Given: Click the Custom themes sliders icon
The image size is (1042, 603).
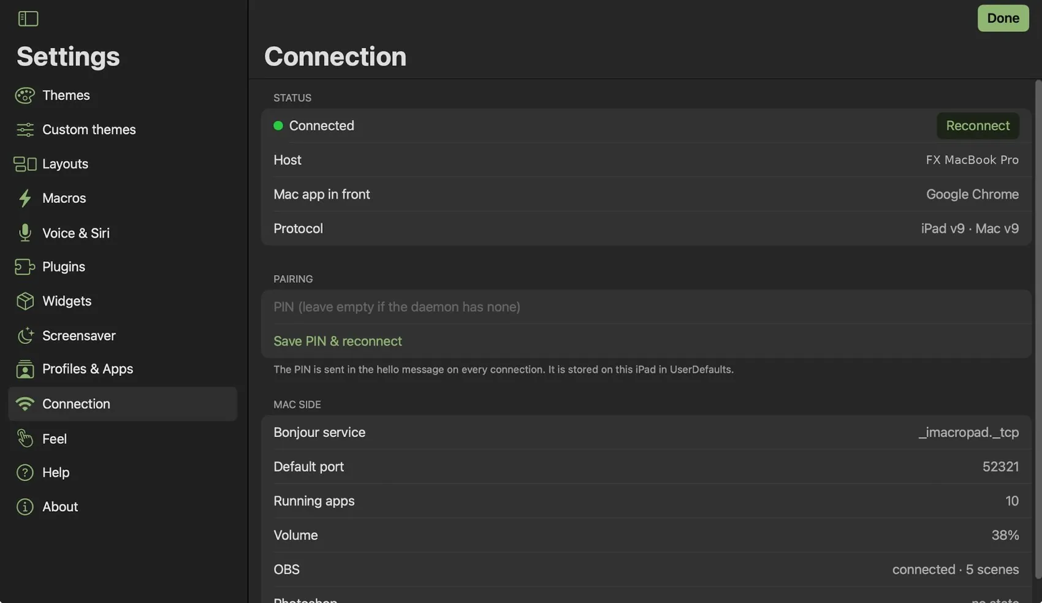Looking at the screenshot, I should pyautogui.click(x=25, y=130).
